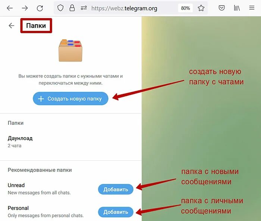
Task: Click the padlock site security icon
Action: 72,8
